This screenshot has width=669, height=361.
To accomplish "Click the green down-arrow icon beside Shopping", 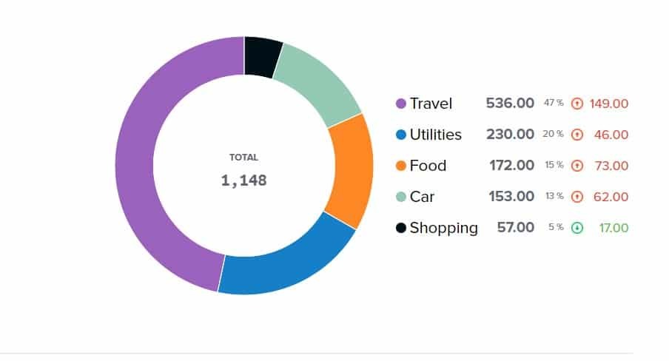I will [578, 228].
